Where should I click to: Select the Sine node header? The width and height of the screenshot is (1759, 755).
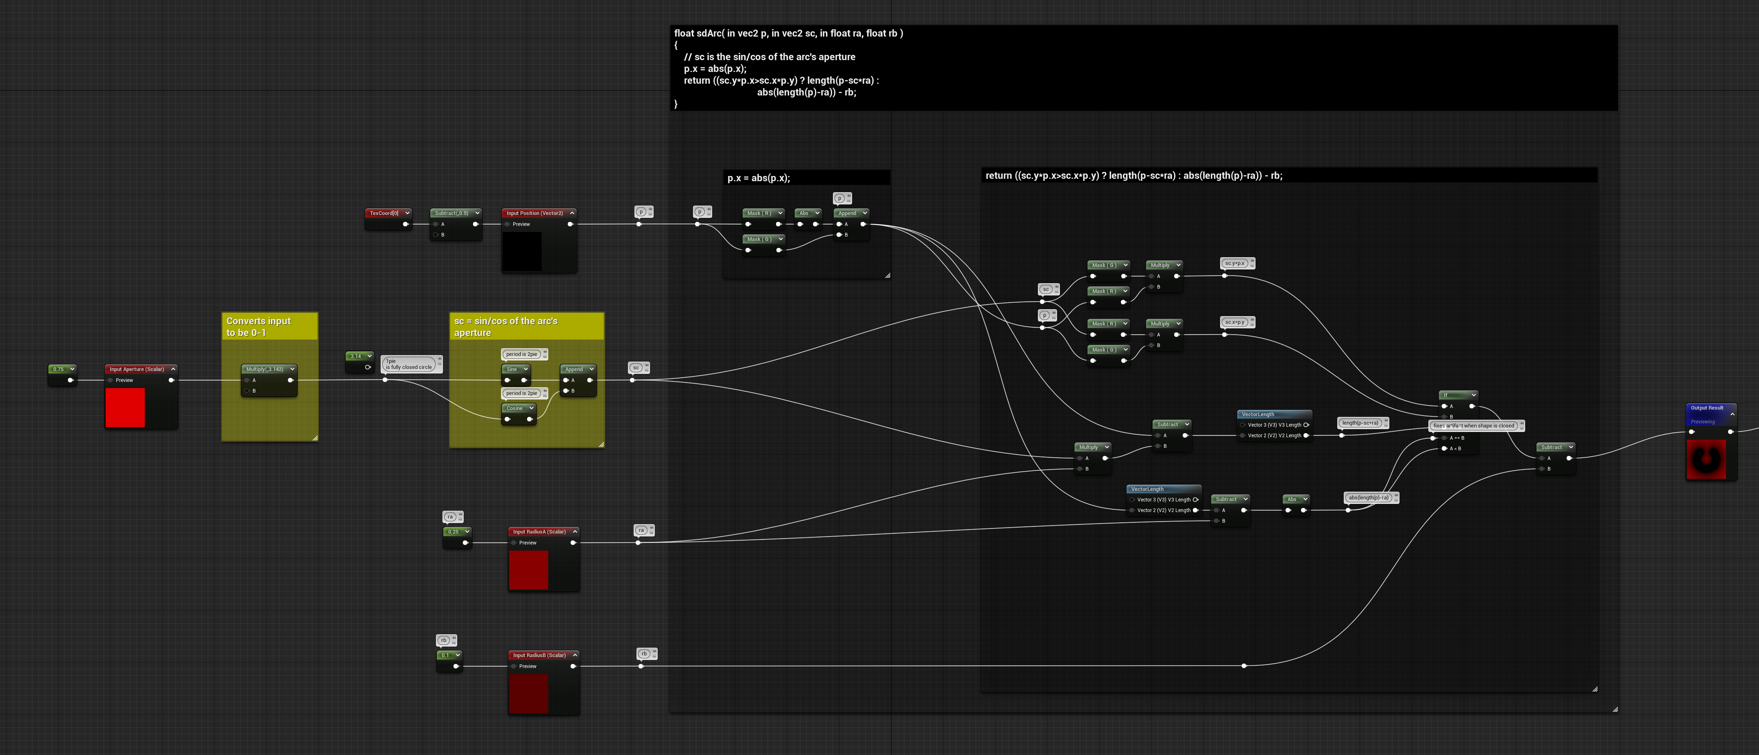[x=516, y=369]
